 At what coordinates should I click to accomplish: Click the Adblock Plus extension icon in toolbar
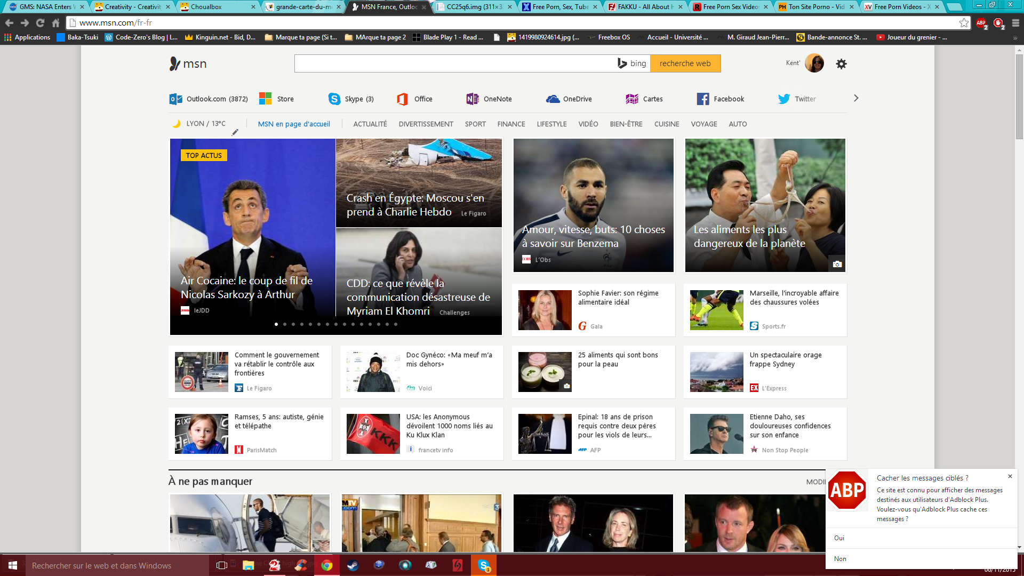pos(981,23)
